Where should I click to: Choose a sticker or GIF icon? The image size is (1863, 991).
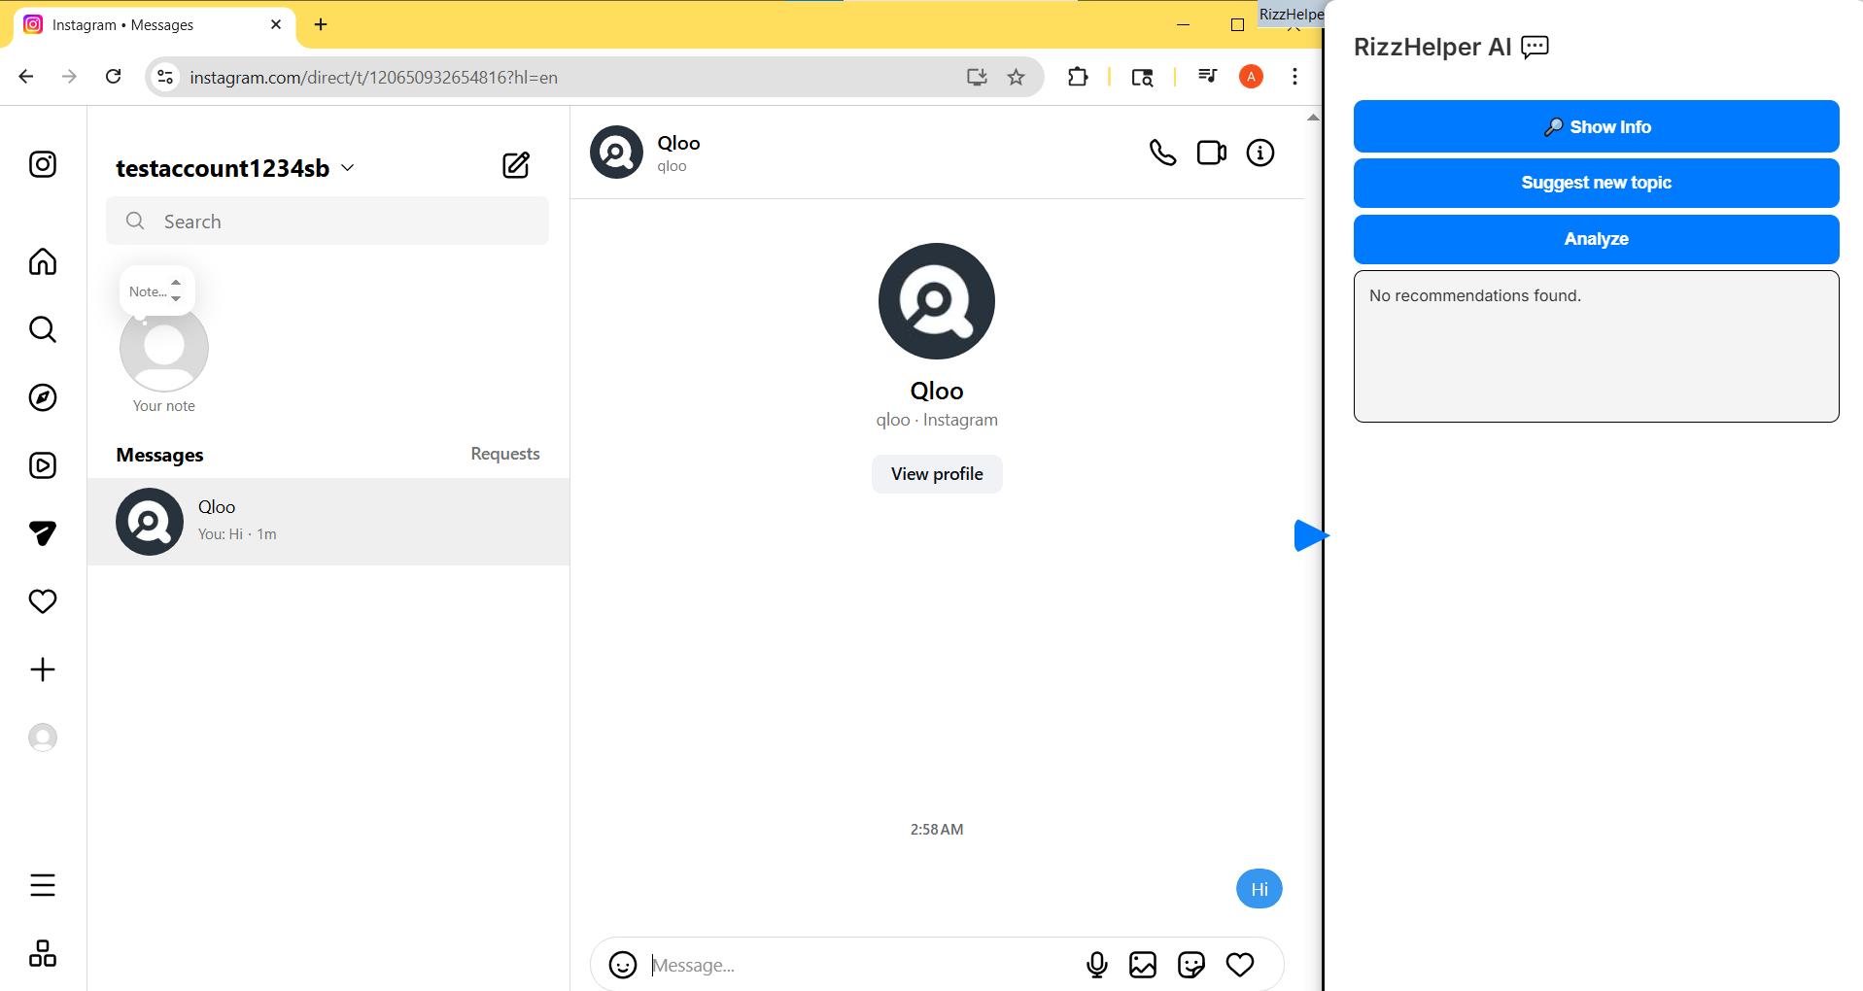1191,965
